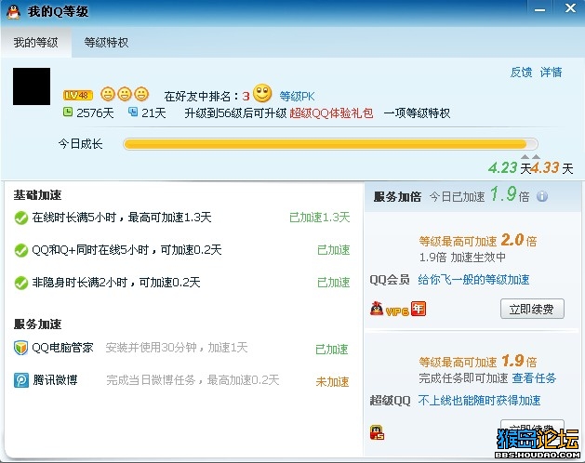
Task: Click the blue 21天 remaining days icon
Action: coord(133,112)
